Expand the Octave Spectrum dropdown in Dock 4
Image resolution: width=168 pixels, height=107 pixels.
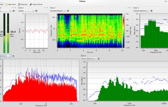coord(89,59)
